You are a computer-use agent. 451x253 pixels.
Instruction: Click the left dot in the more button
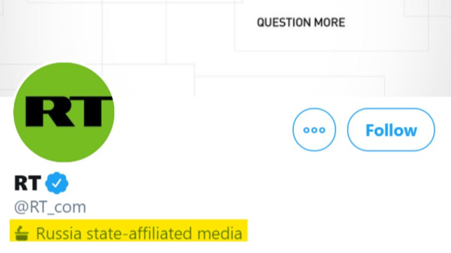coord(307,130)
